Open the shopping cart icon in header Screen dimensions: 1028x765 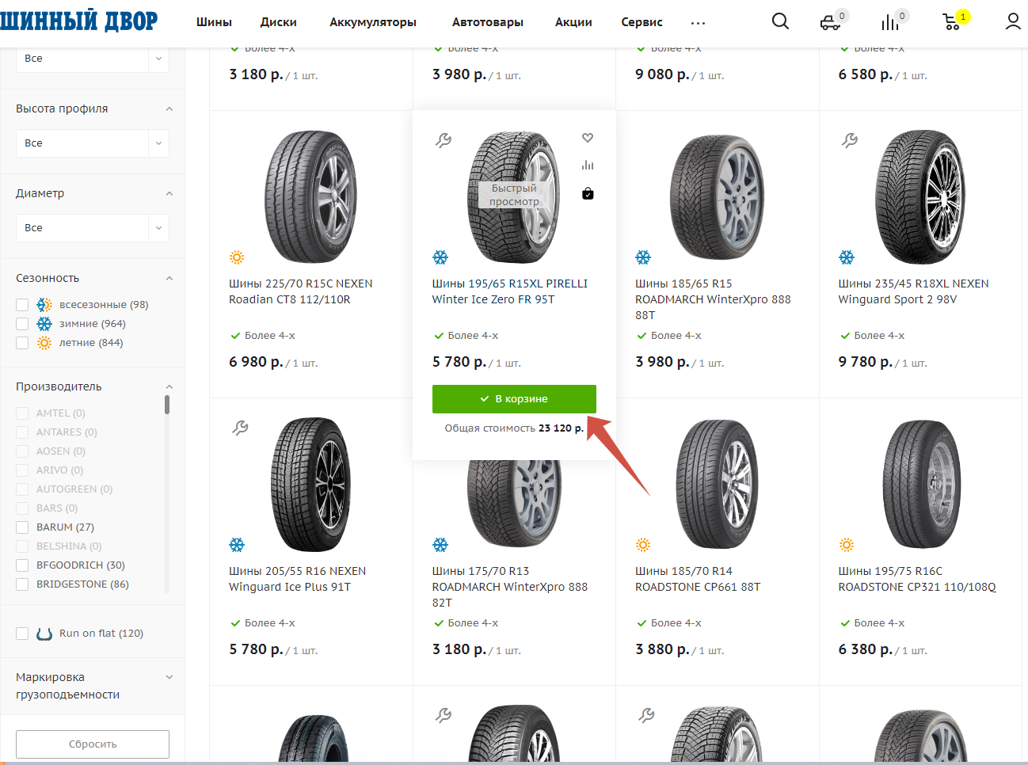(x=952, y=22)
